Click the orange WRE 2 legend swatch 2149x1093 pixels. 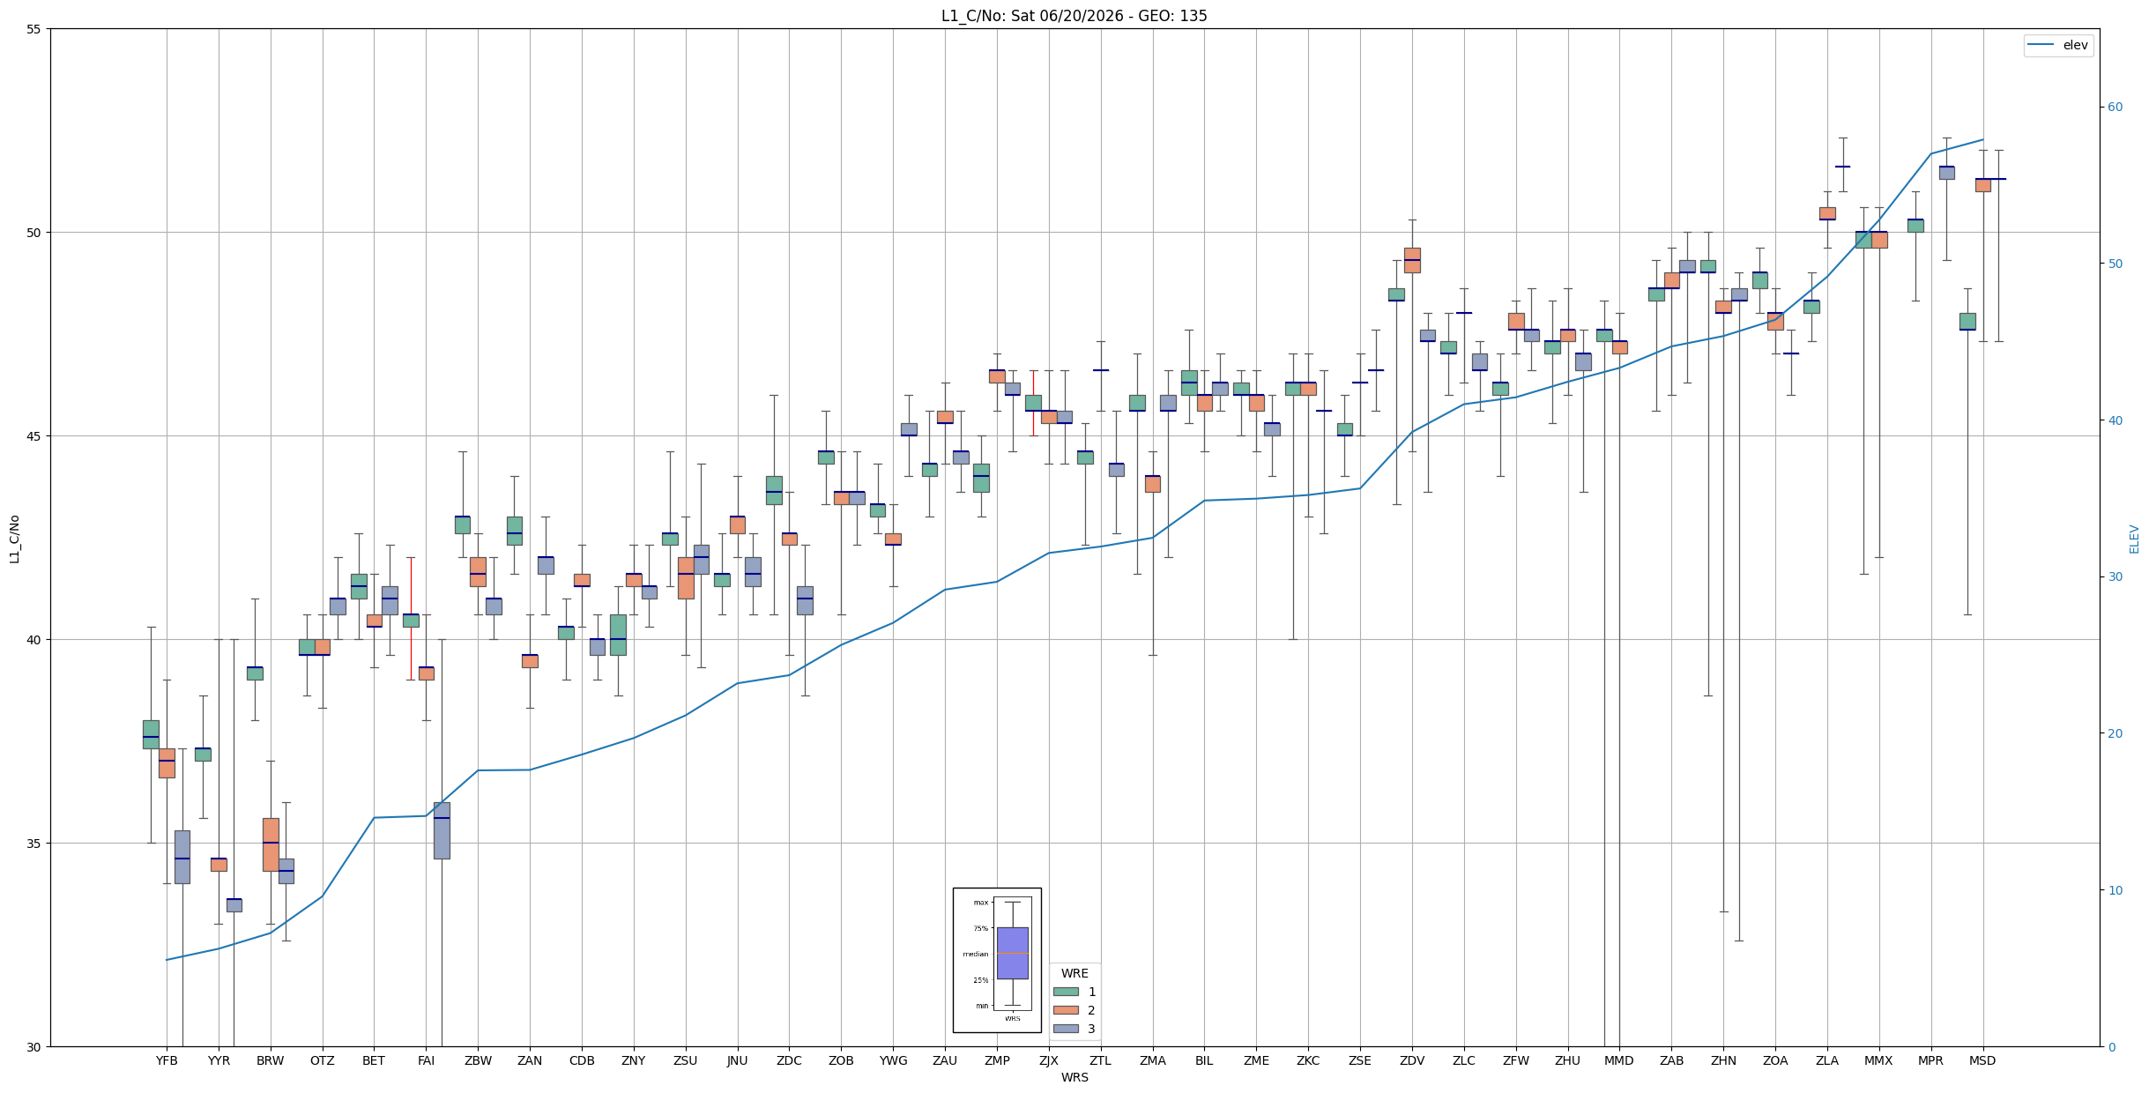pos(1066,1010)
